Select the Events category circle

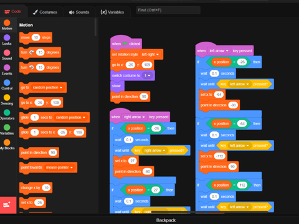(7, 68)
